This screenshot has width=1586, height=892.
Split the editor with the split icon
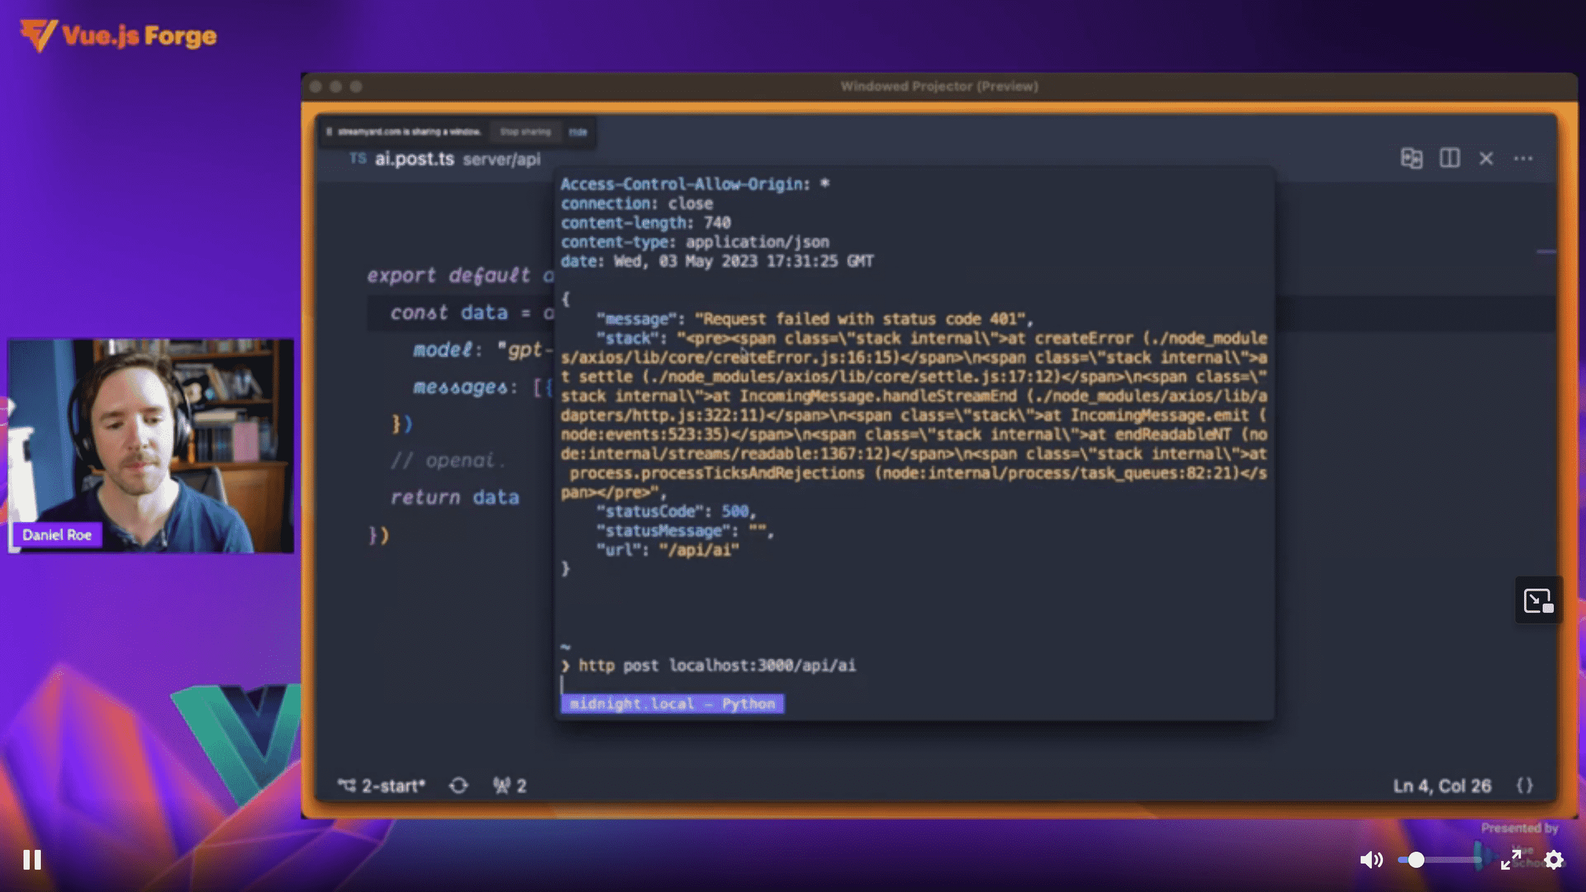click(x=1449, y=159)
